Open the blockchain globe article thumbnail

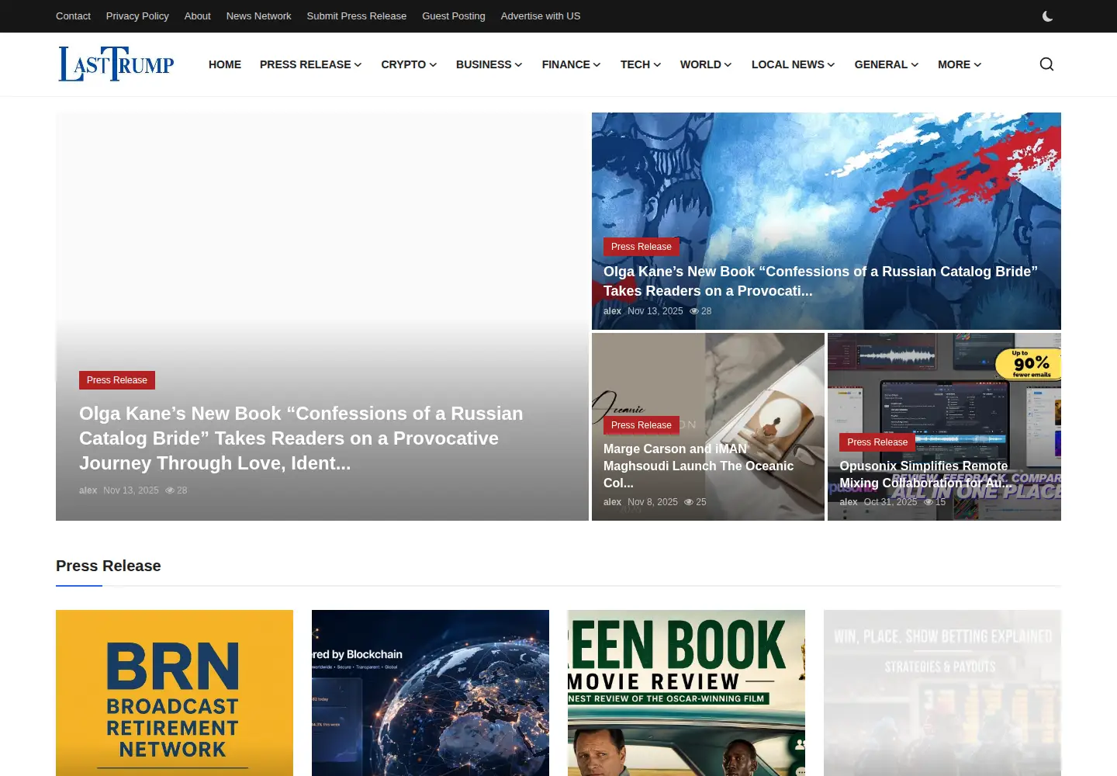coord(431,693)
